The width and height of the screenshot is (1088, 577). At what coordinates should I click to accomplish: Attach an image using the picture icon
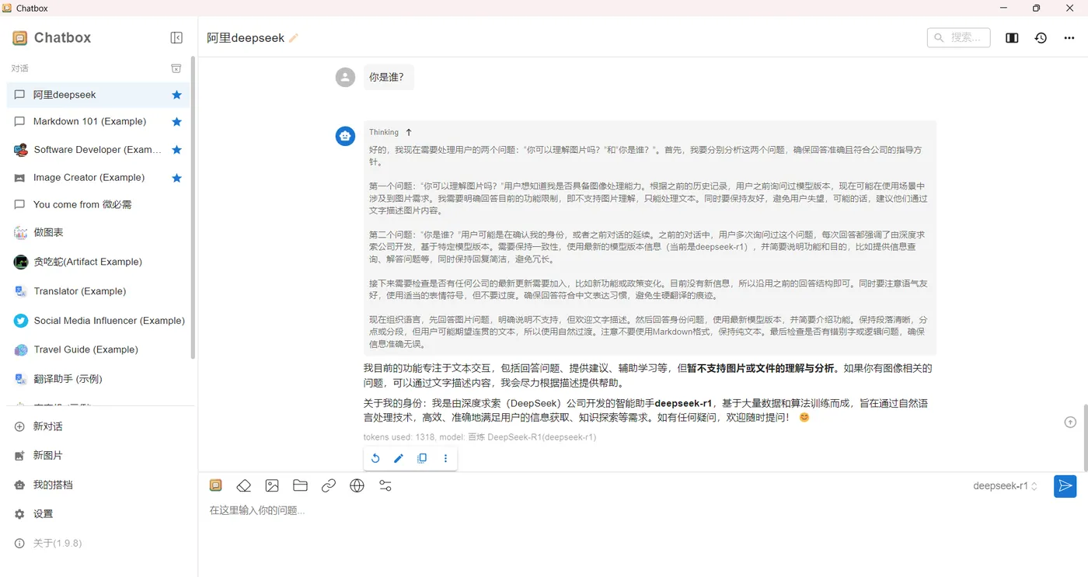[x=272, y=486]
